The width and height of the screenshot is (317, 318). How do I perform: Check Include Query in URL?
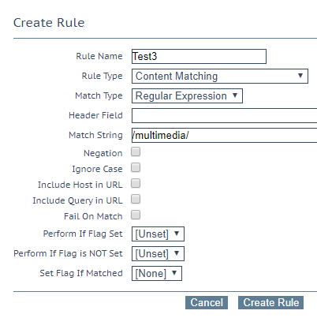pyautogui.click(x=136, y=199)
